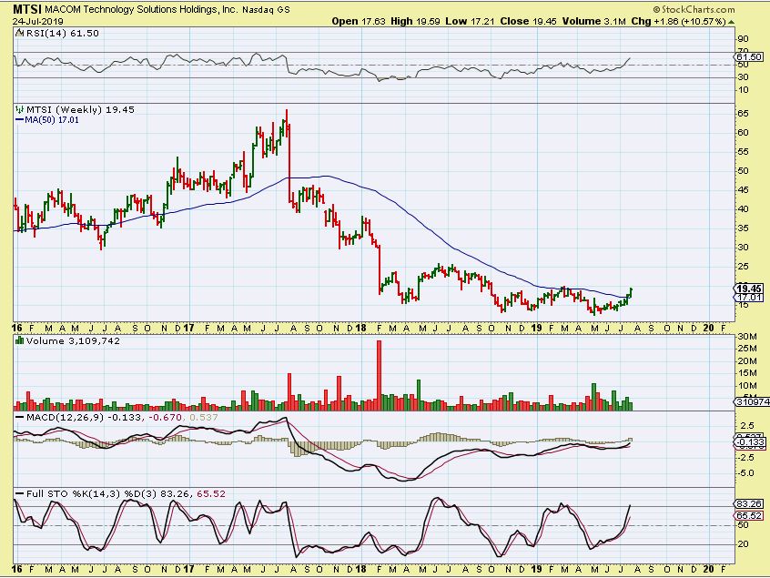Click the MACD(12,26,9) black line legend marker
Image resolution: width=770 pixels, height=578 pixels.
pos(20,417)
